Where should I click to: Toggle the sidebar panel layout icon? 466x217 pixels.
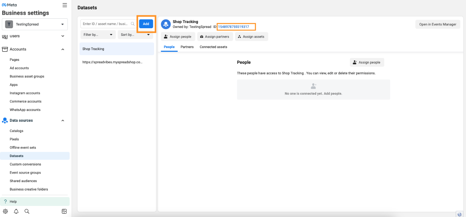pos(64,211)
